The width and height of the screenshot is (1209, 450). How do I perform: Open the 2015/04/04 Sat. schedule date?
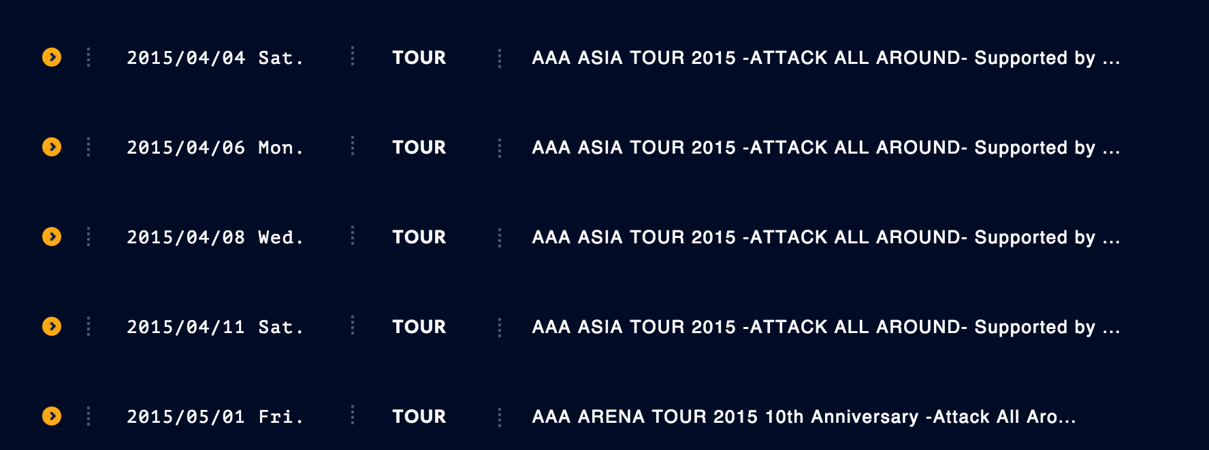(214, 58)
